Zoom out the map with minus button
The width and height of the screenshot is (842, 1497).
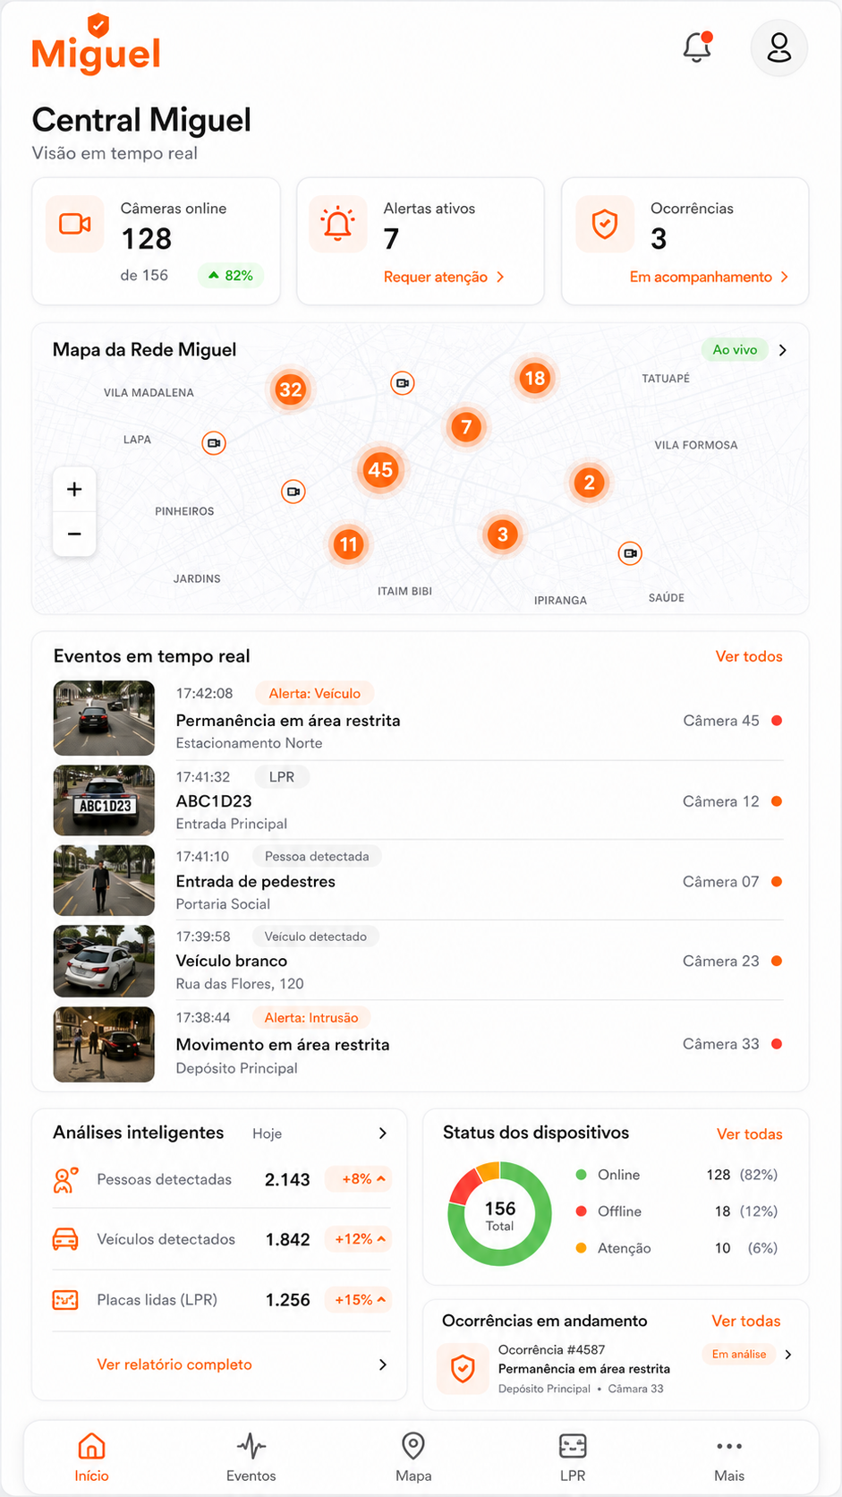(x=74, y=535)
